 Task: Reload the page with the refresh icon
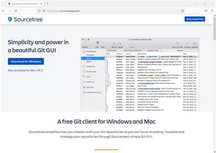(x=16, y=11)
